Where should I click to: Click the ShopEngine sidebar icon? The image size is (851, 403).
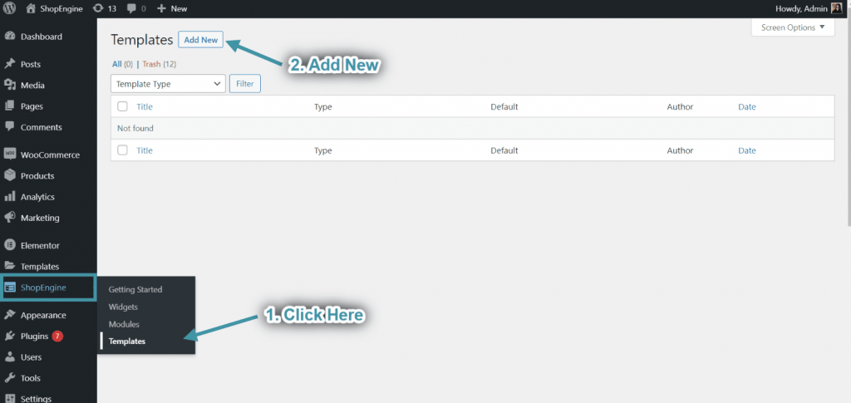10,288
